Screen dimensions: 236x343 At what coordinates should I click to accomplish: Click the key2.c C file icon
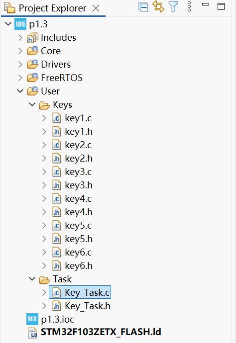57,145
